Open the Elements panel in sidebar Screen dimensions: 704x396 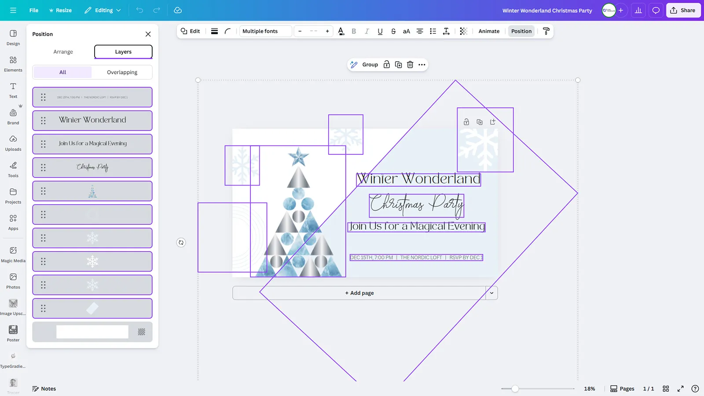pos(13,63)
